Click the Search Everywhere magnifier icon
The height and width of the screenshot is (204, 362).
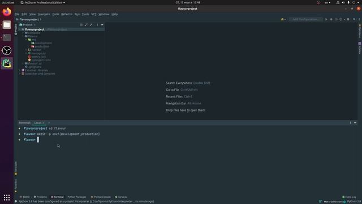coord(354,19)
